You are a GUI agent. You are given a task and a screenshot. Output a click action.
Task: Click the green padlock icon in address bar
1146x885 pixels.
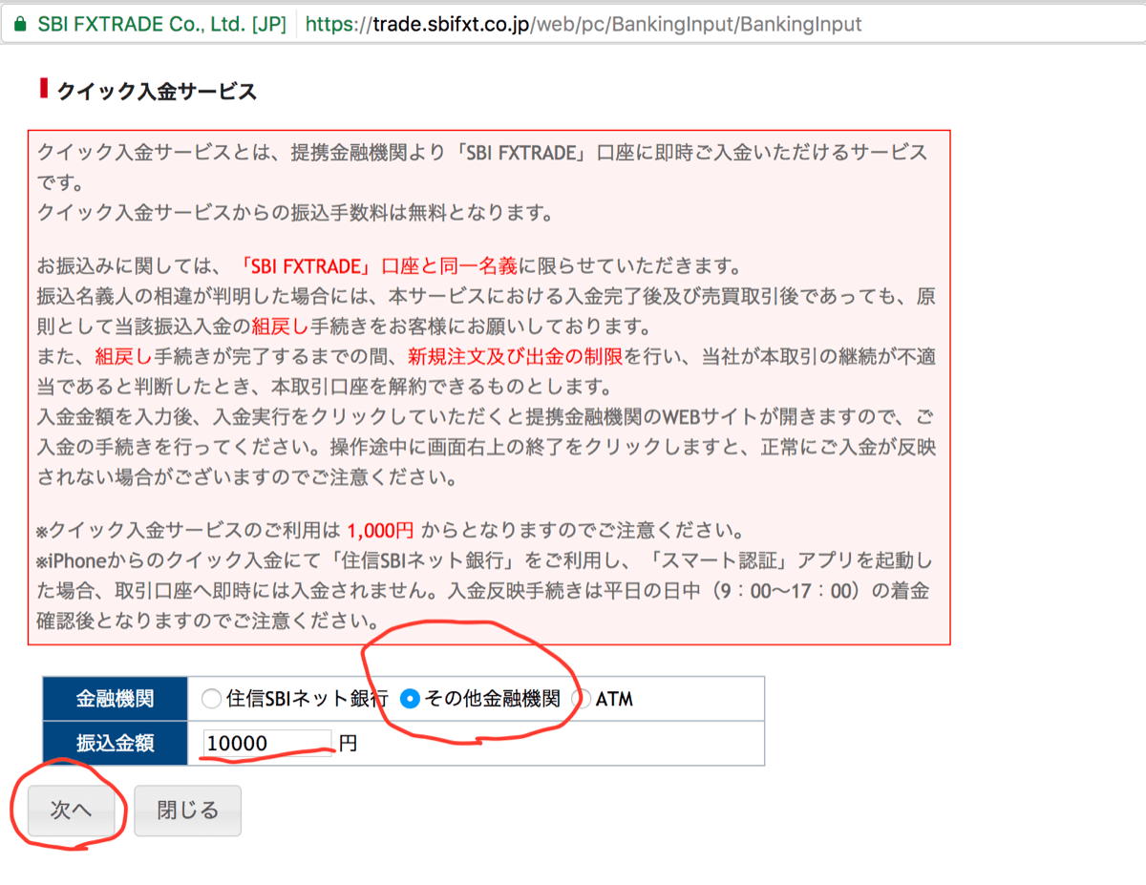20,24
